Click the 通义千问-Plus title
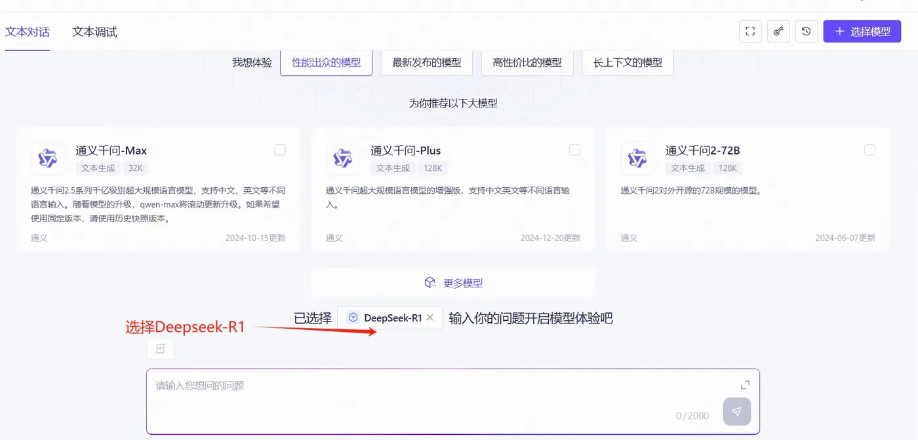Screen dimensions: 918x440 [405, 151]
